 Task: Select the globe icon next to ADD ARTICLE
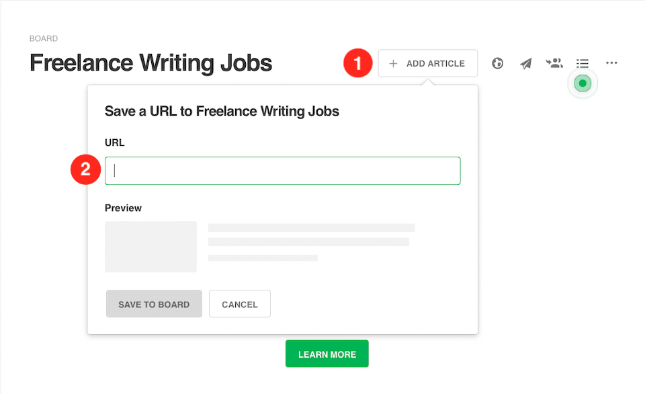coord(497,63)
